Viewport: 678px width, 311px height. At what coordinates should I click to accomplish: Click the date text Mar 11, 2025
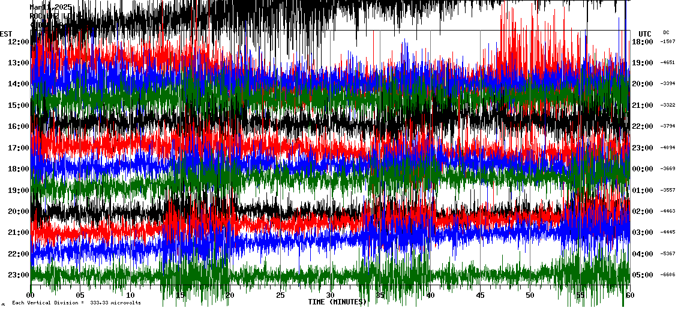coord(51,7)
